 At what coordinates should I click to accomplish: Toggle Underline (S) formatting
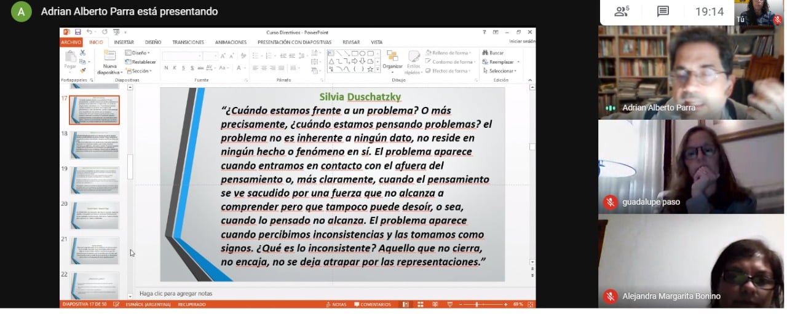click(183, 68)
